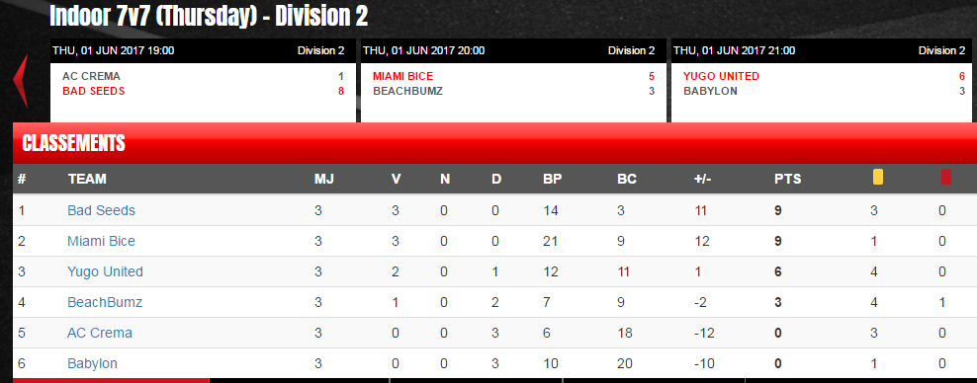Select the Yugo United team link
The width and height of the screenshot is (977, 383).
point(105,271)
